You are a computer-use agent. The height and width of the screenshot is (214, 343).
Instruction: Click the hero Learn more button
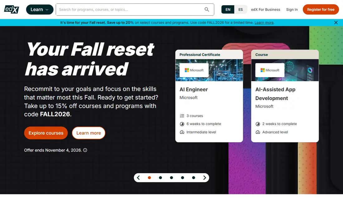tap(89, 133)
